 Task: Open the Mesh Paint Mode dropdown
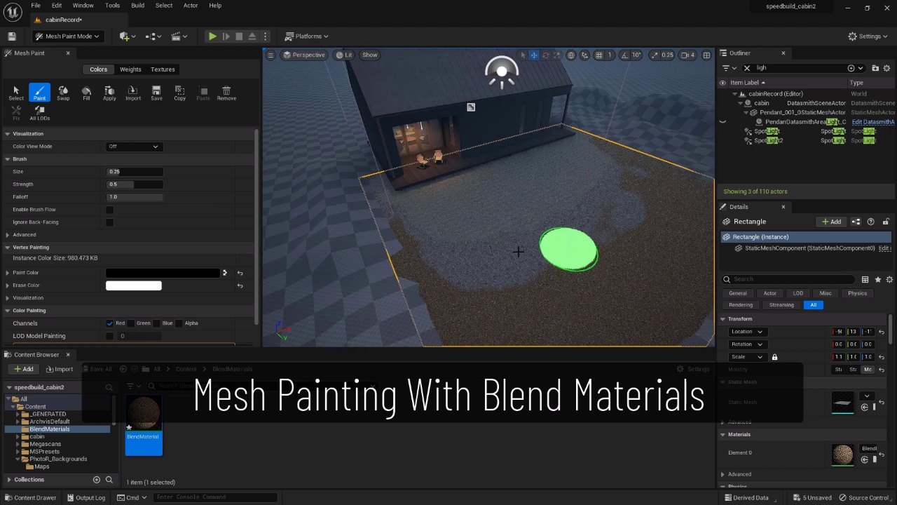point(67,36)
